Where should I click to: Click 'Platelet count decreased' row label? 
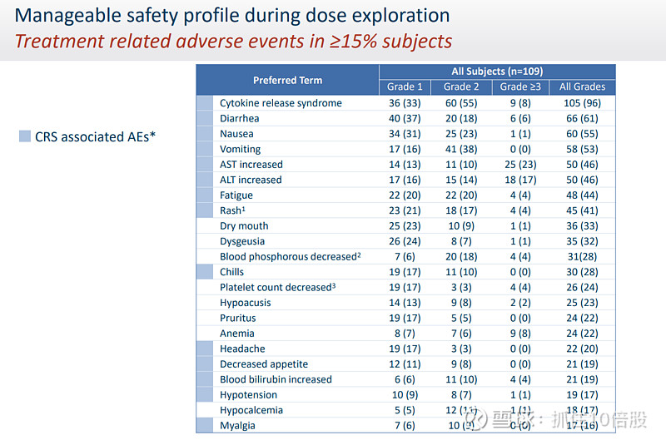[277, 287]
